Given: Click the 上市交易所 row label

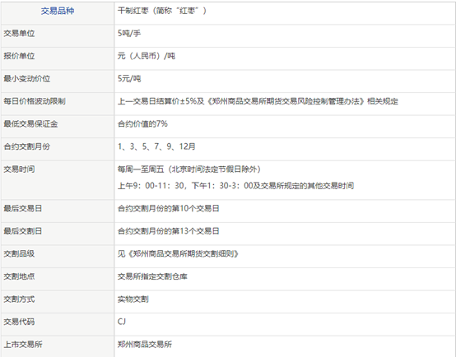Looking at the screenshot, I should [23, 345].
